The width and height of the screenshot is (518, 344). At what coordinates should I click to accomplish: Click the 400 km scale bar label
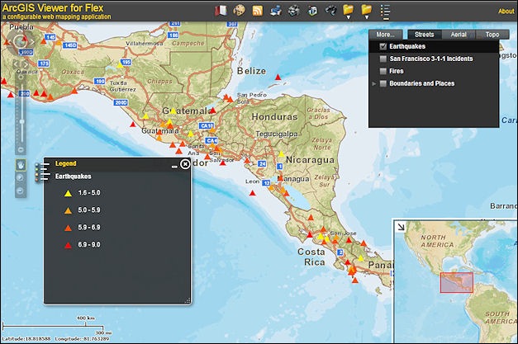click(x=86, y=318)
